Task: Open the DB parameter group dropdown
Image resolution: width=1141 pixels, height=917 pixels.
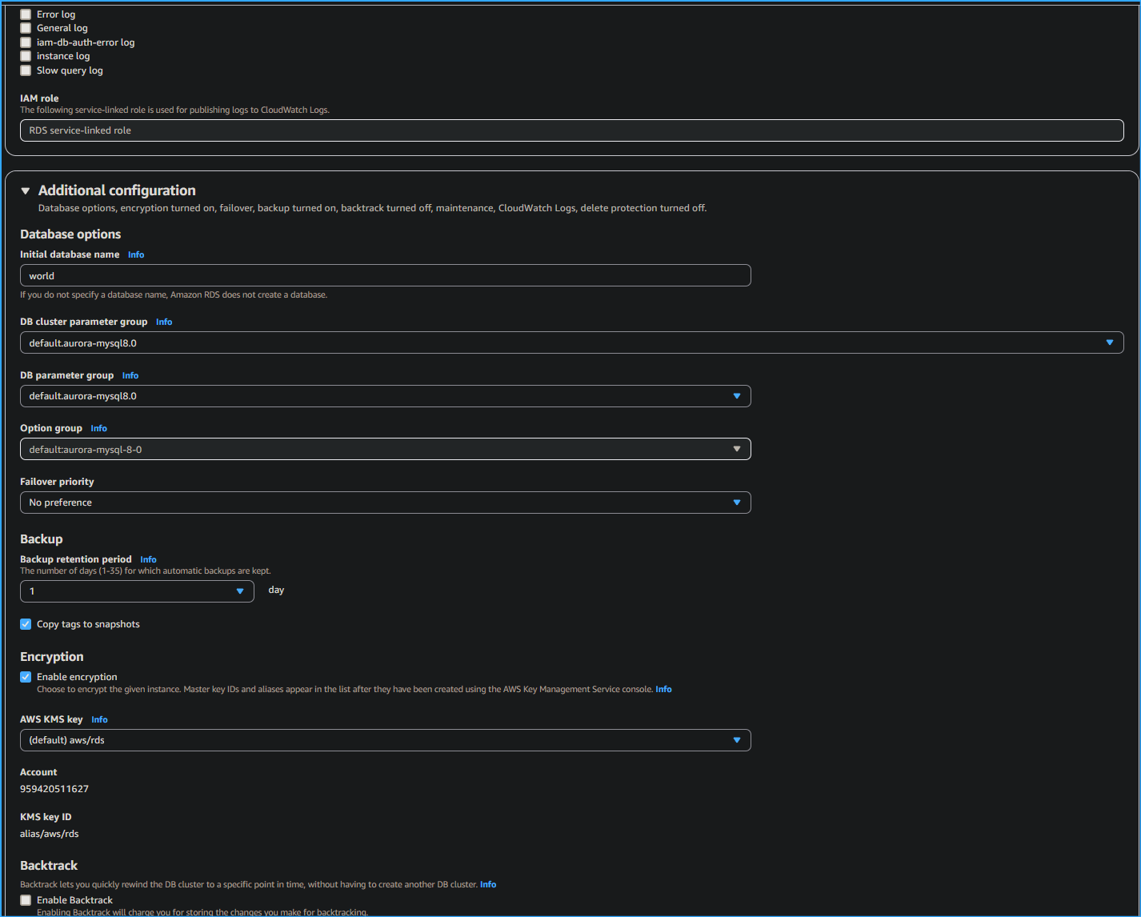Action: 736,395
